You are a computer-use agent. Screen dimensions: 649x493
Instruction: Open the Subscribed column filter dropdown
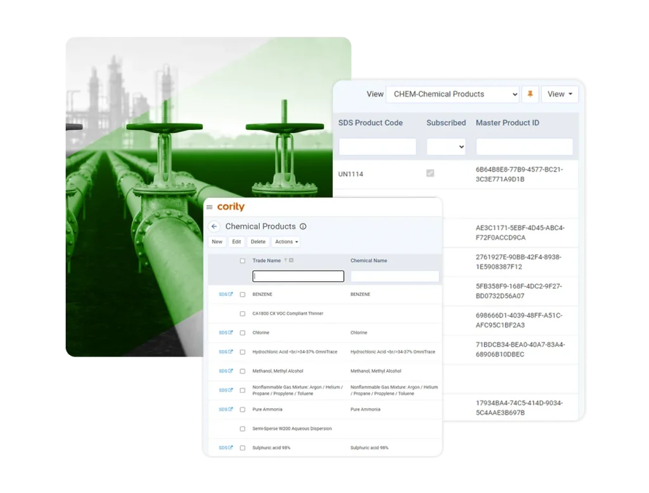446,146
